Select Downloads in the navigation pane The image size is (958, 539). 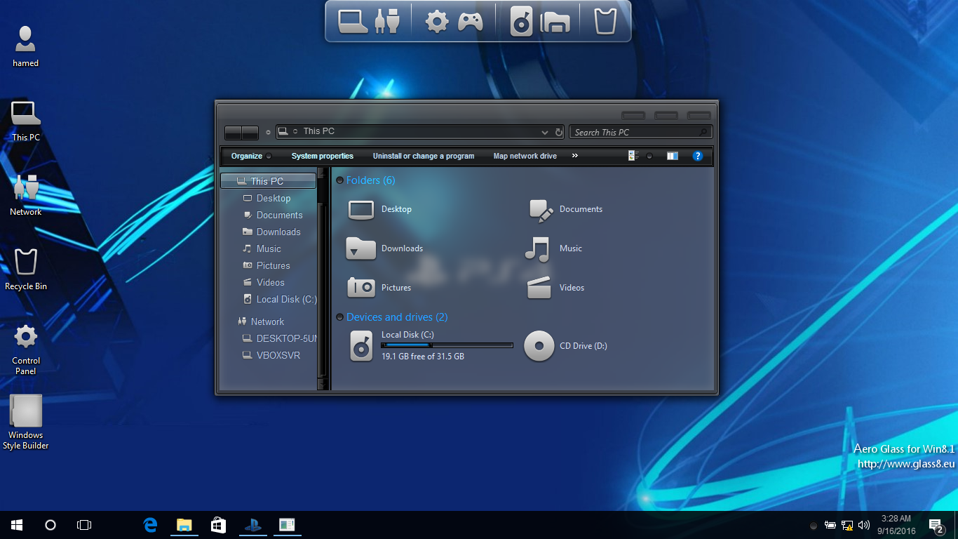pos(278,232)
